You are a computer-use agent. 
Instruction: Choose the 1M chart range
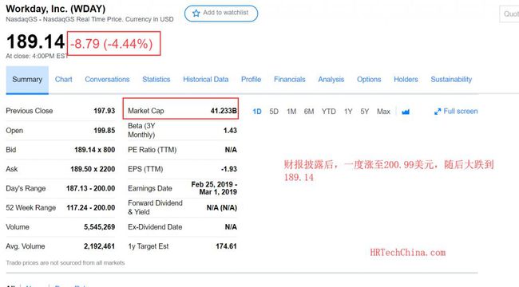[x=291, y=112]
